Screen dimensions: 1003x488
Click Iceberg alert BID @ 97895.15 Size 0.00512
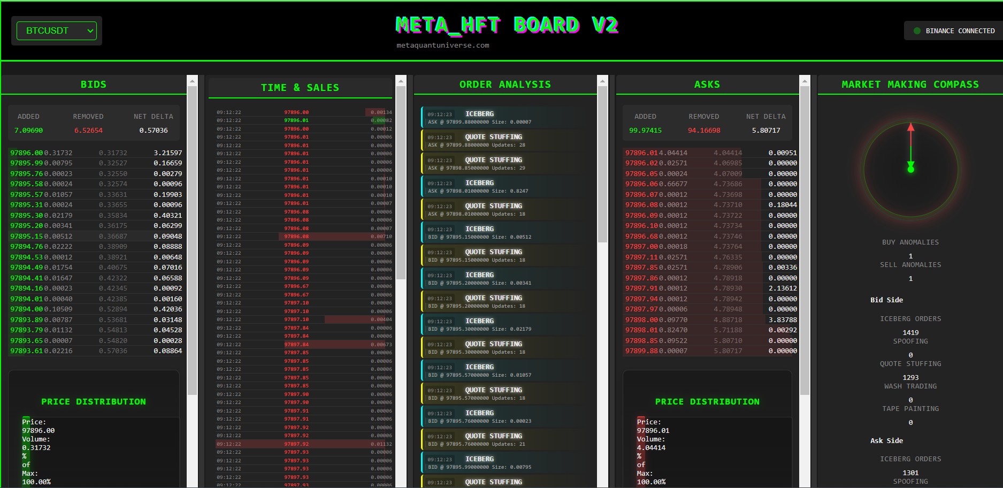pos(507,233)
